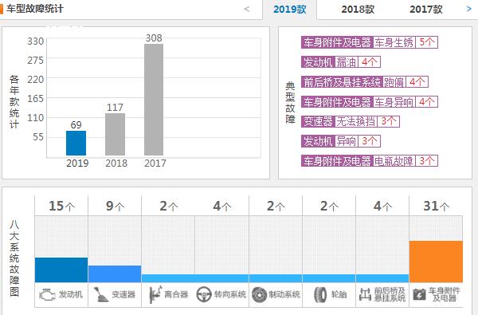Click the dark blue 发动机 system bar

point(61,270)
